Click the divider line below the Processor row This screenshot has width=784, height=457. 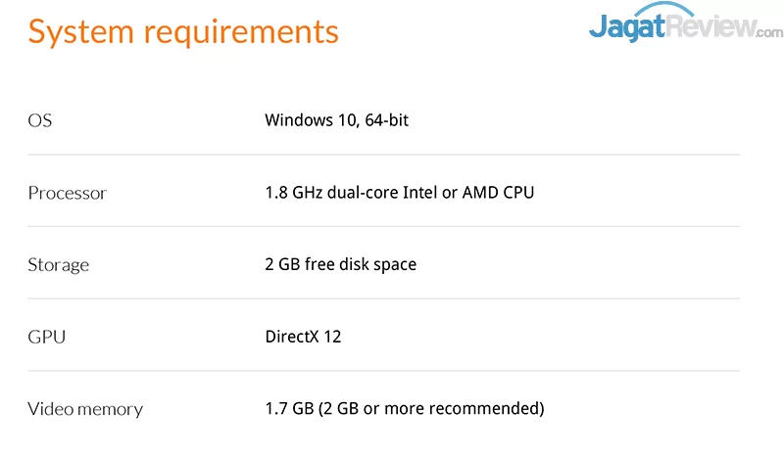pos(382,227)
